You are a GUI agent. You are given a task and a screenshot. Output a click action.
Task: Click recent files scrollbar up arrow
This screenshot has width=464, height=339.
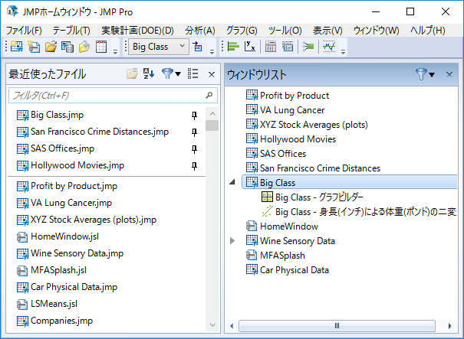[x=212, y=114]
